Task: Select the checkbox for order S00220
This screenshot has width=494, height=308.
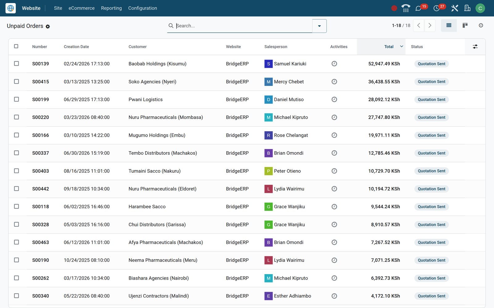Action: pyautogui.click(x=16, y=117)
